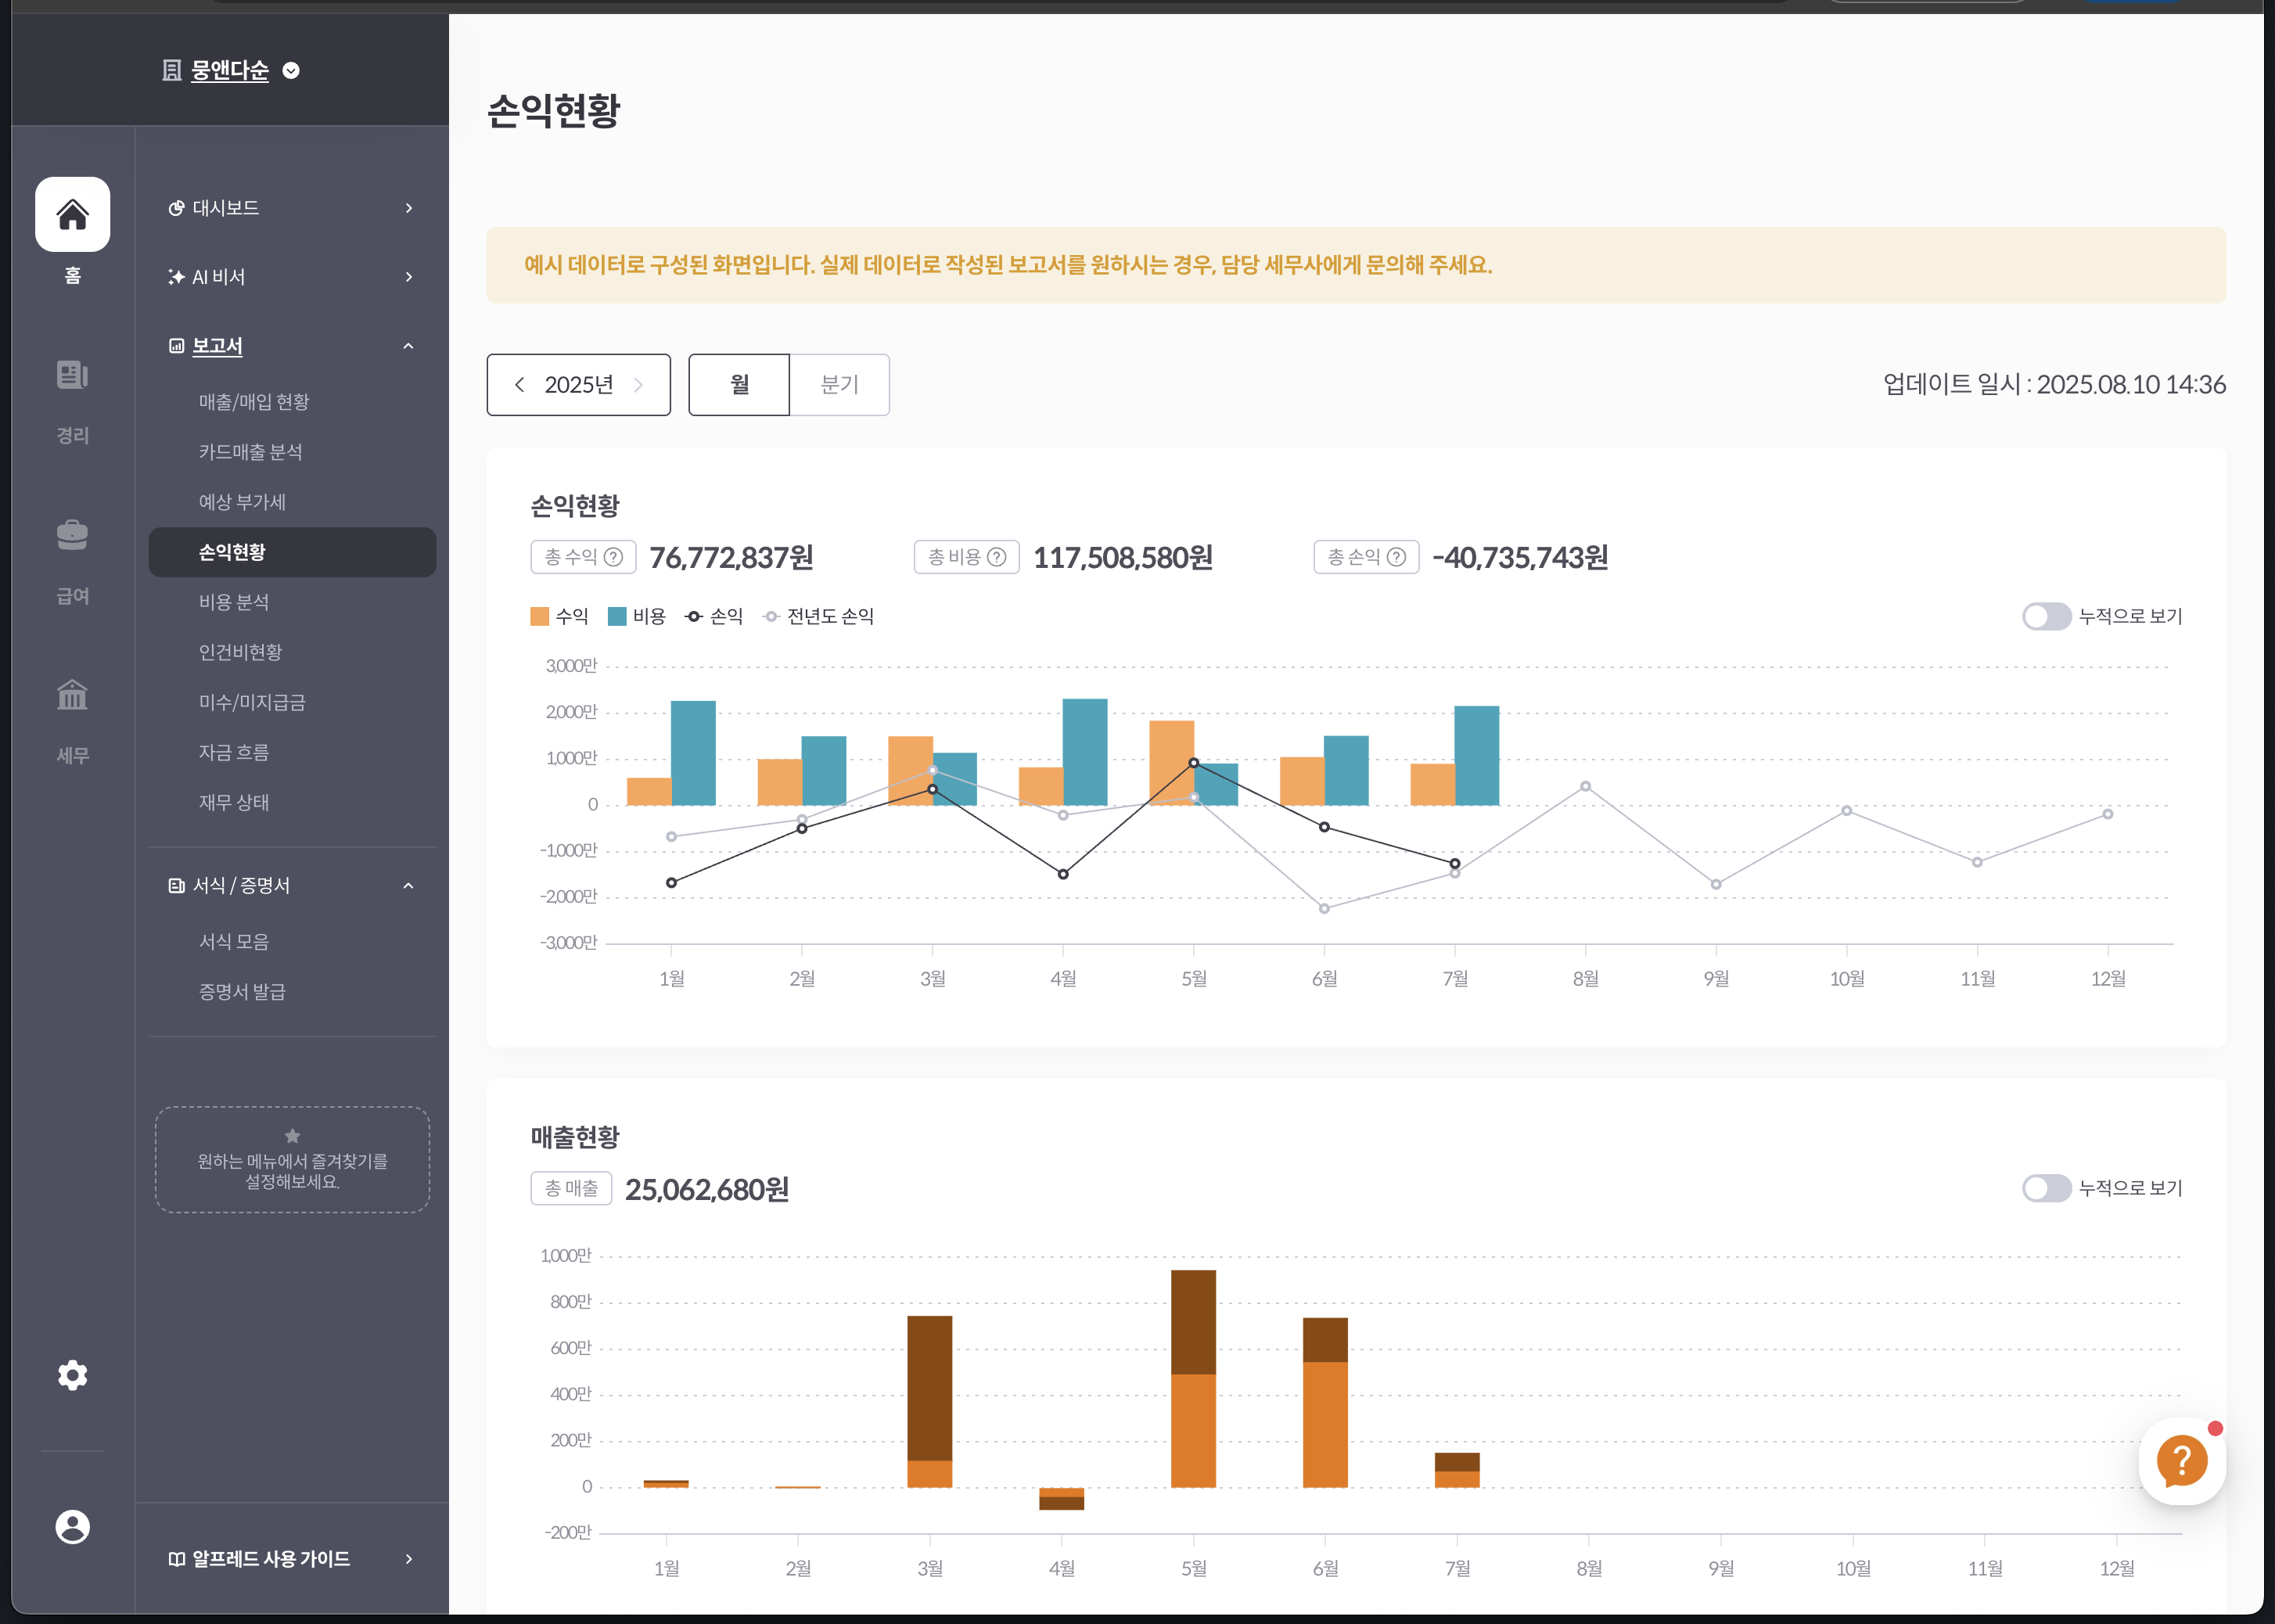Open 인건비현황 report
Viewport: 2275px width, 1624px height.
coord(240,652)
